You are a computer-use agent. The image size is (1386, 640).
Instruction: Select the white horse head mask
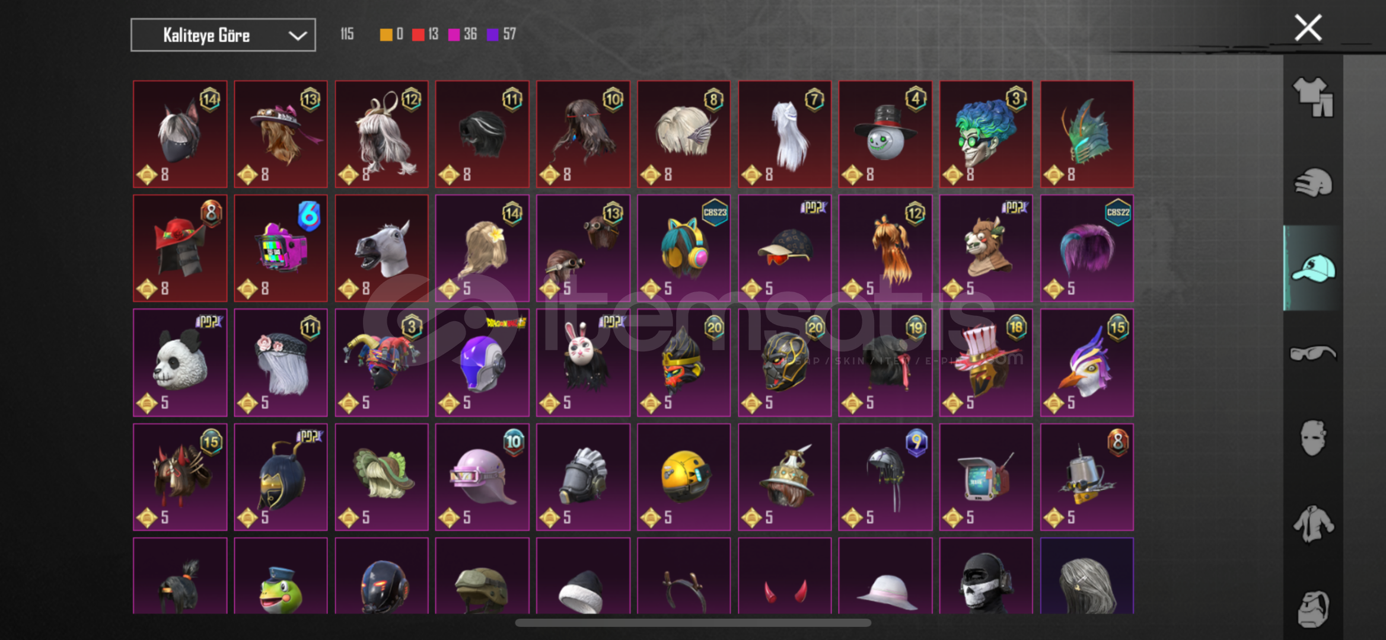(x=381, y=248)
